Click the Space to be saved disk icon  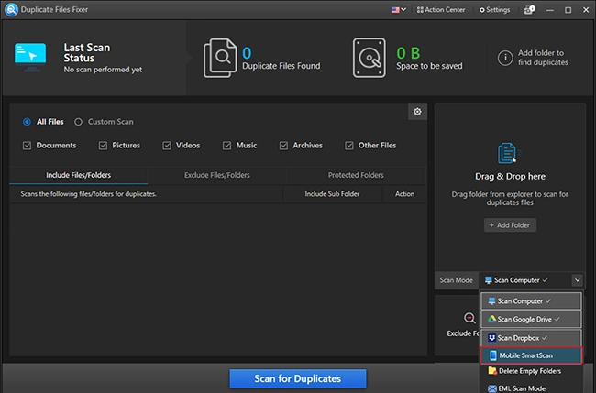point(369,58)
